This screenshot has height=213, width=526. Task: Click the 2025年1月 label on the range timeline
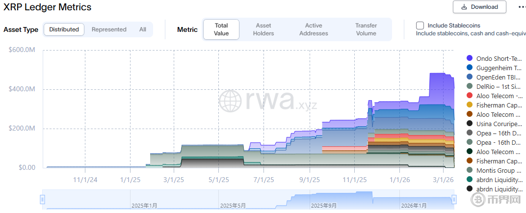click(x=144, y=206)
